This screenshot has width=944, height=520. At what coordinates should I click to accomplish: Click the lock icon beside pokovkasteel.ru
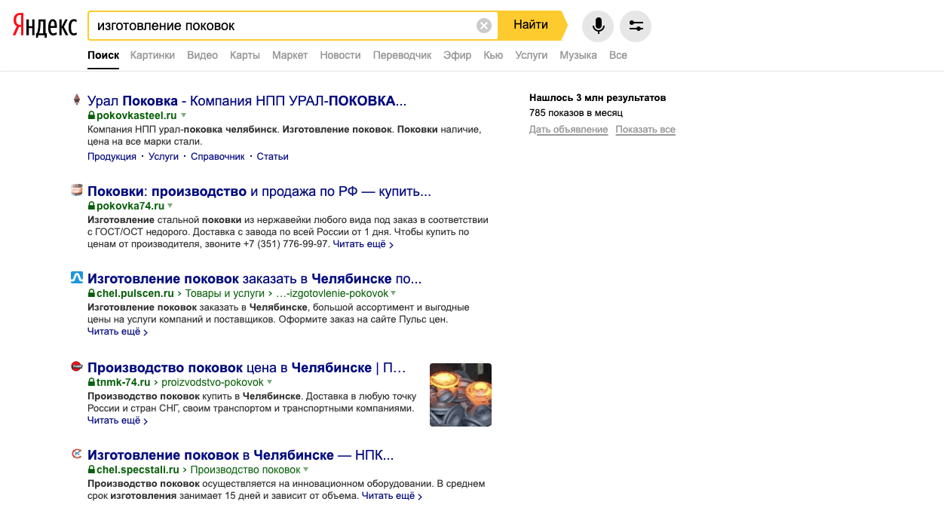[x=91, y=115]
